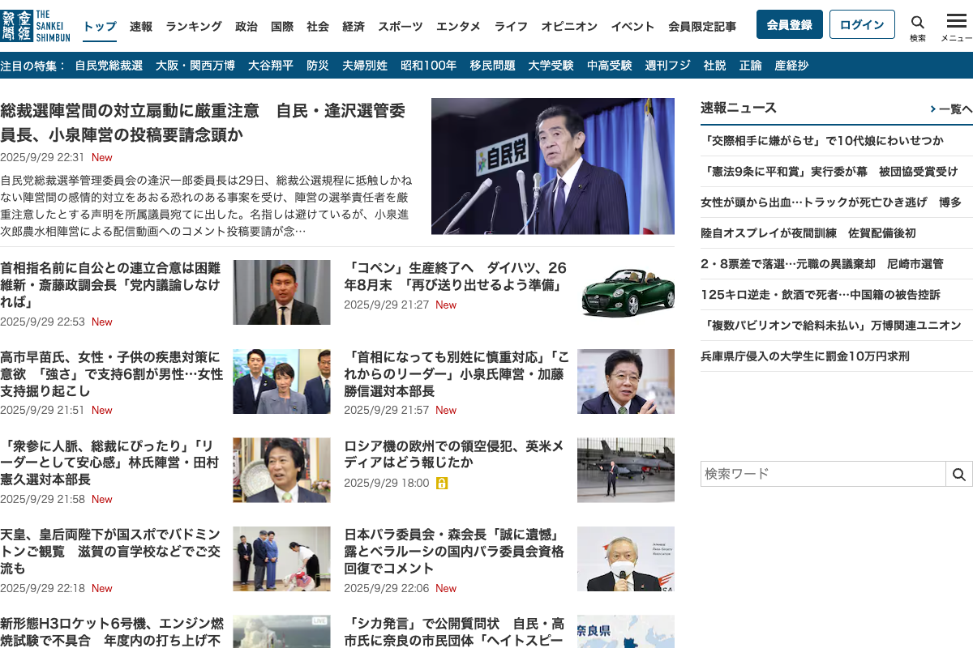Screen dimensions: 973x648
Task: Expand the 一覧へ news list link
Action: pos(950,109)
